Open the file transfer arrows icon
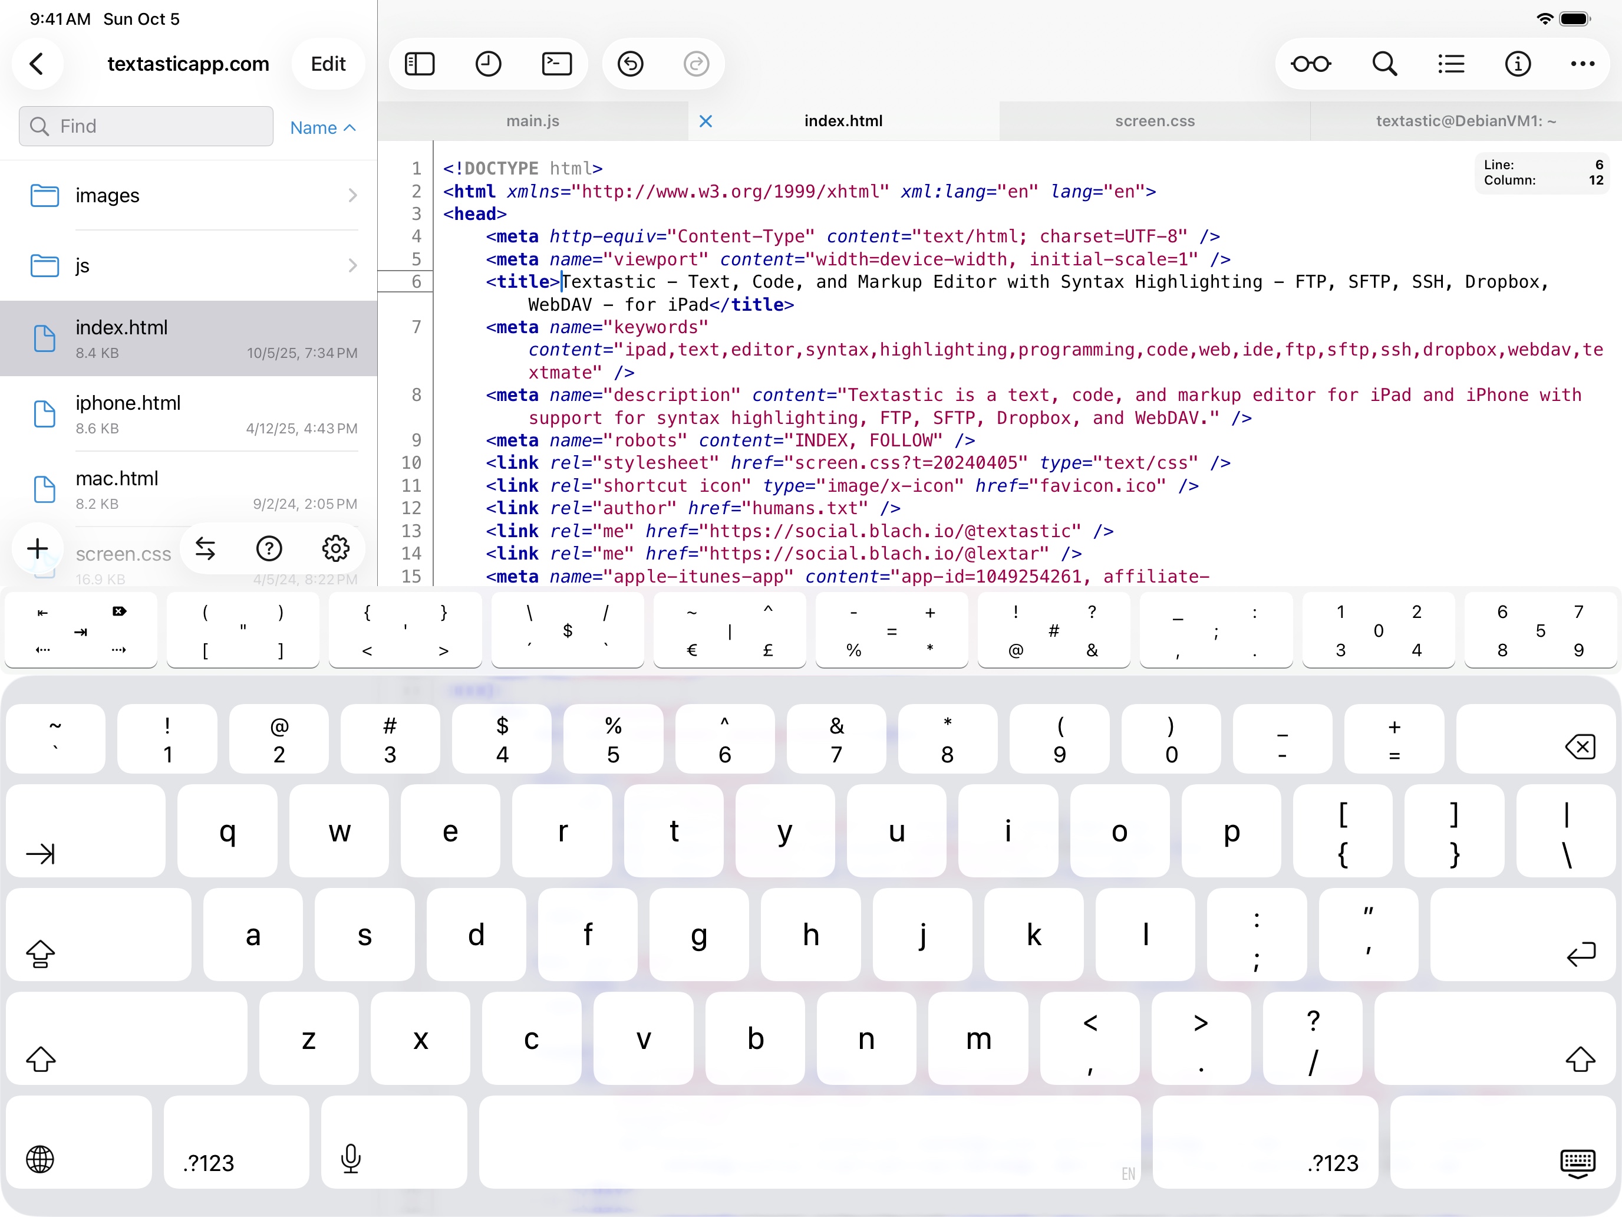Viewport: 1622px width, 1217px height. (205, 548)
